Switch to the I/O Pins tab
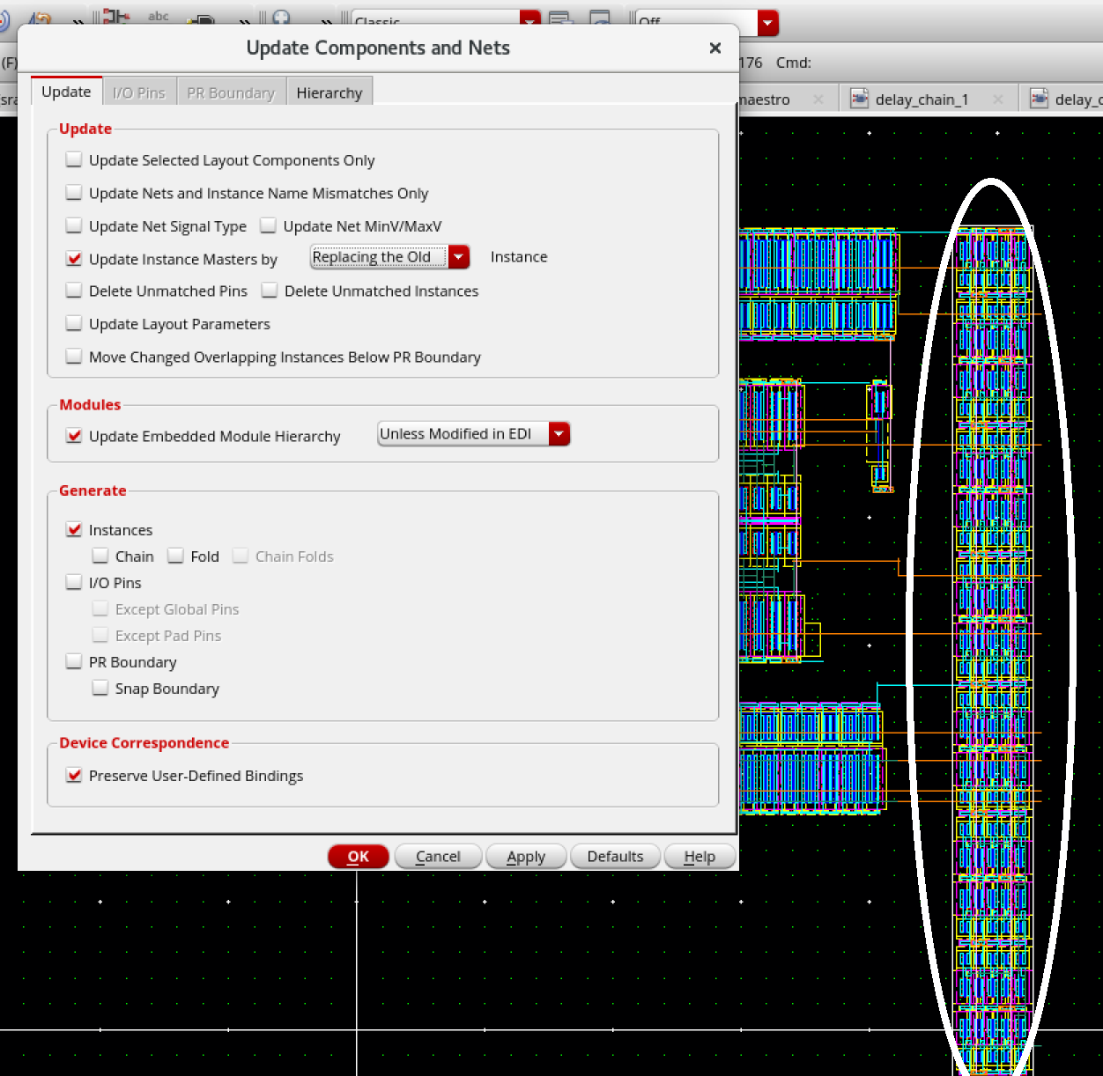 (x=138, y=92)
